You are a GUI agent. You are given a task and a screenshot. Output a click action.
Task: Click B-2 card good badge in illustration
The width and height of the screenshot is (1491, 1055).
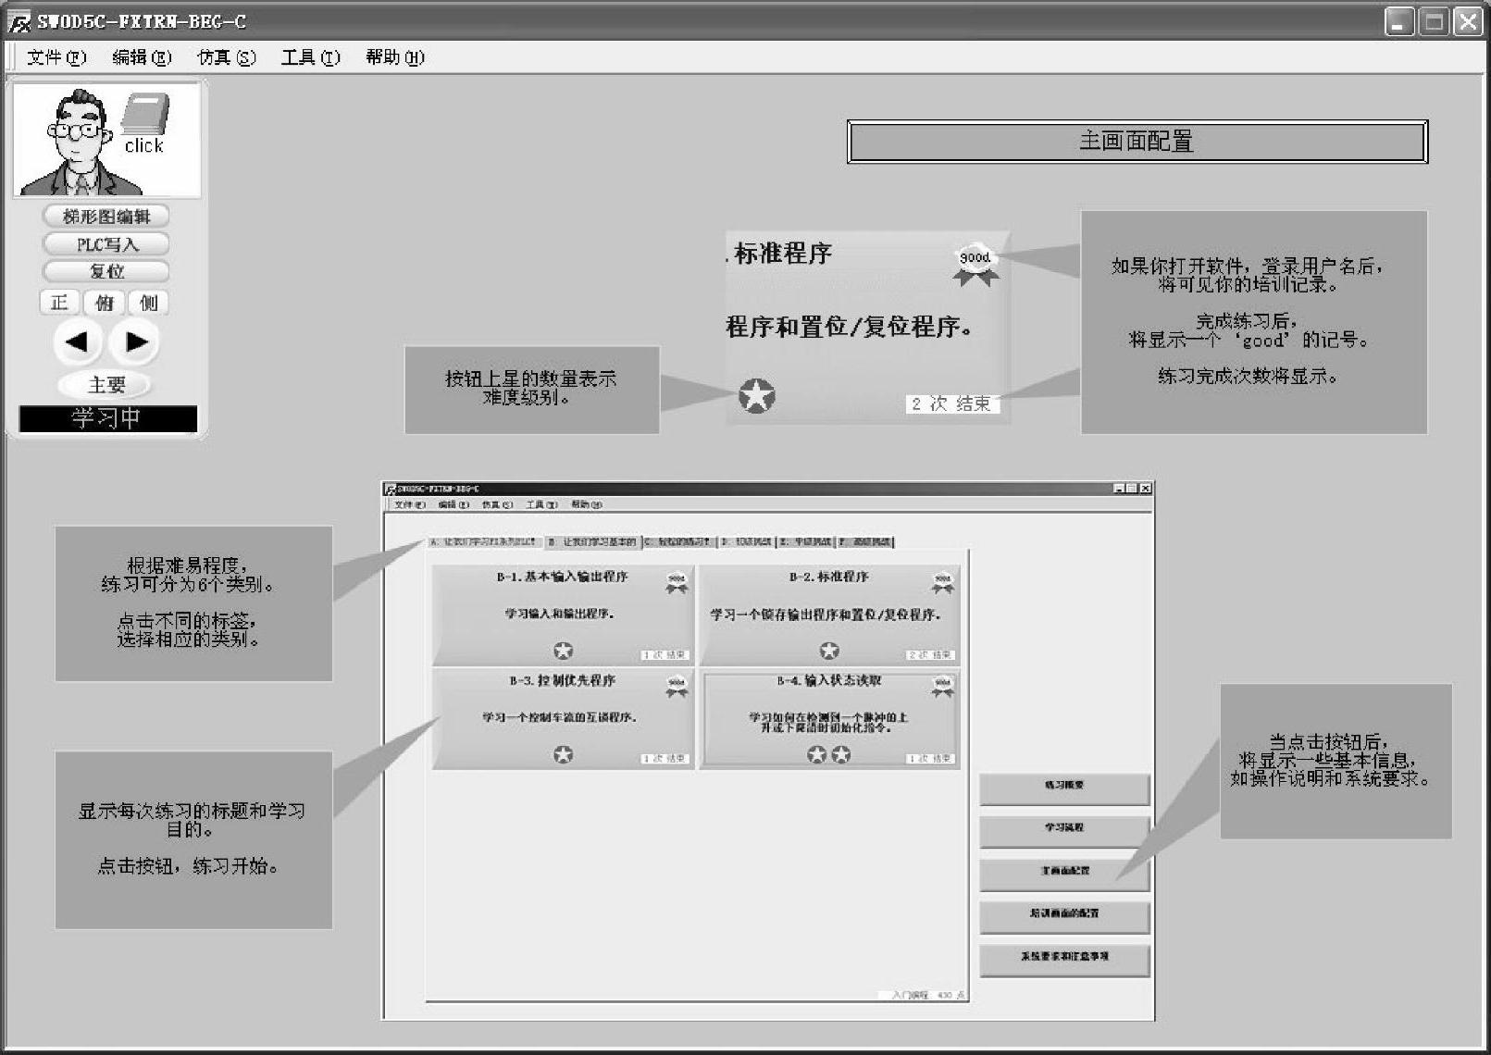[943, 583]
